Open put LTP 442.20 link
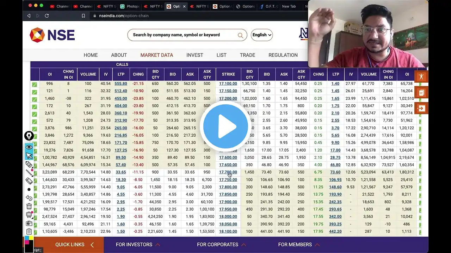The image size is (451, 253). pos(335,231)
